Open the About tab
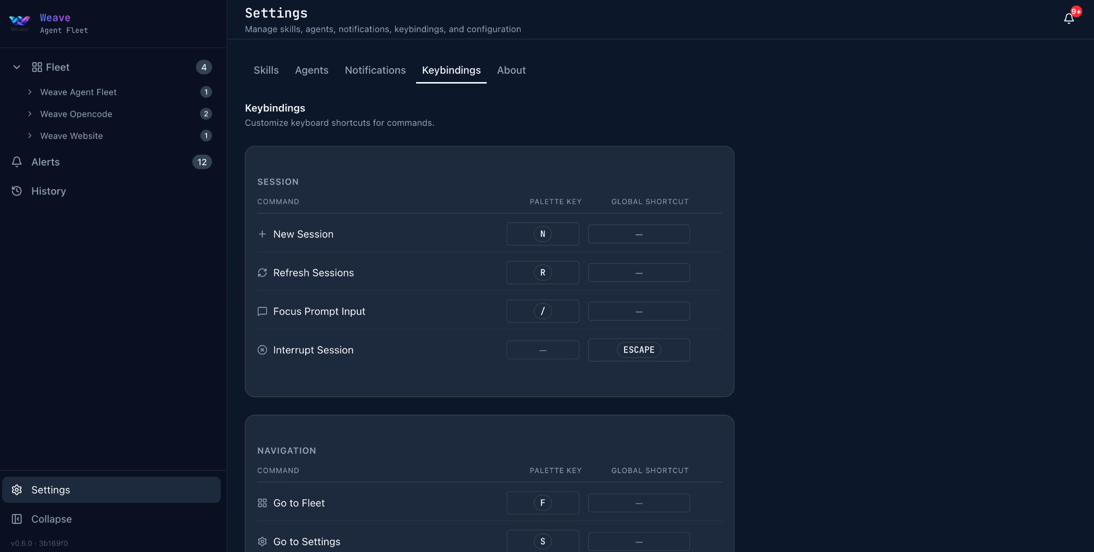 pyautogui.click(x=511, y=70)
